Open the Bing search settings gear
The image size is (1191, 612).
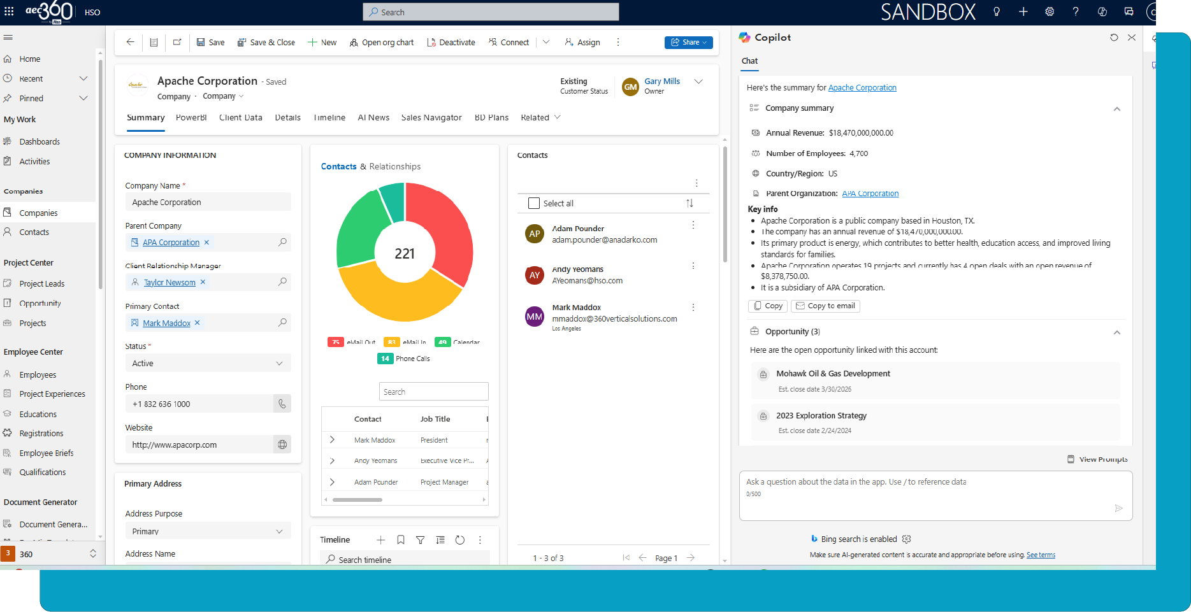[907, 539]
